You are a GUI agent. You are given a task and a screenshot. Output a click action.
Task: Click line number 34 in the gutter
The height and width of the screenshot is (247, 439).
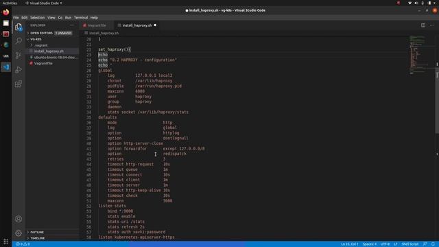[x=88, y=112]
